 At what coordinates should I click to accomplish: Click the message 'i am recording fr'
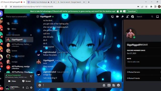point(50,78)
